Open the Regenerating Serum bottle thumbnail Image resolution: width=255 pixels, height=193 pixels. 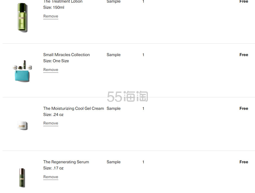click(22, 178)
